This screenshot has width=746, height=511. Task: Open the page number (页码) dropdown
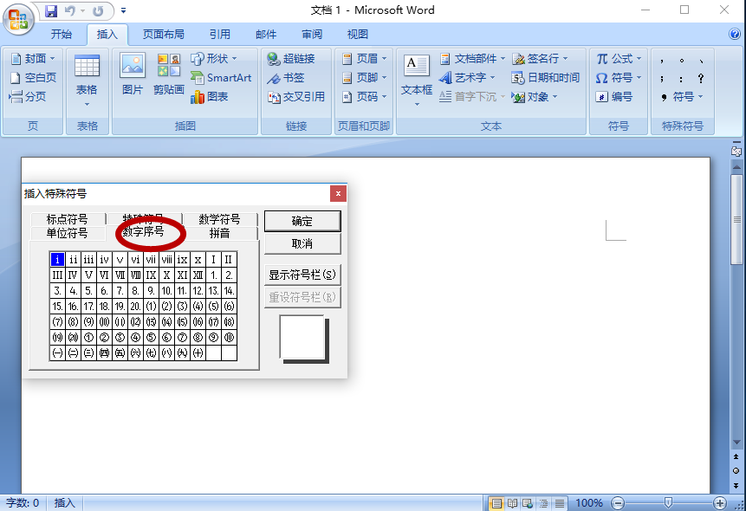[365, 97]
